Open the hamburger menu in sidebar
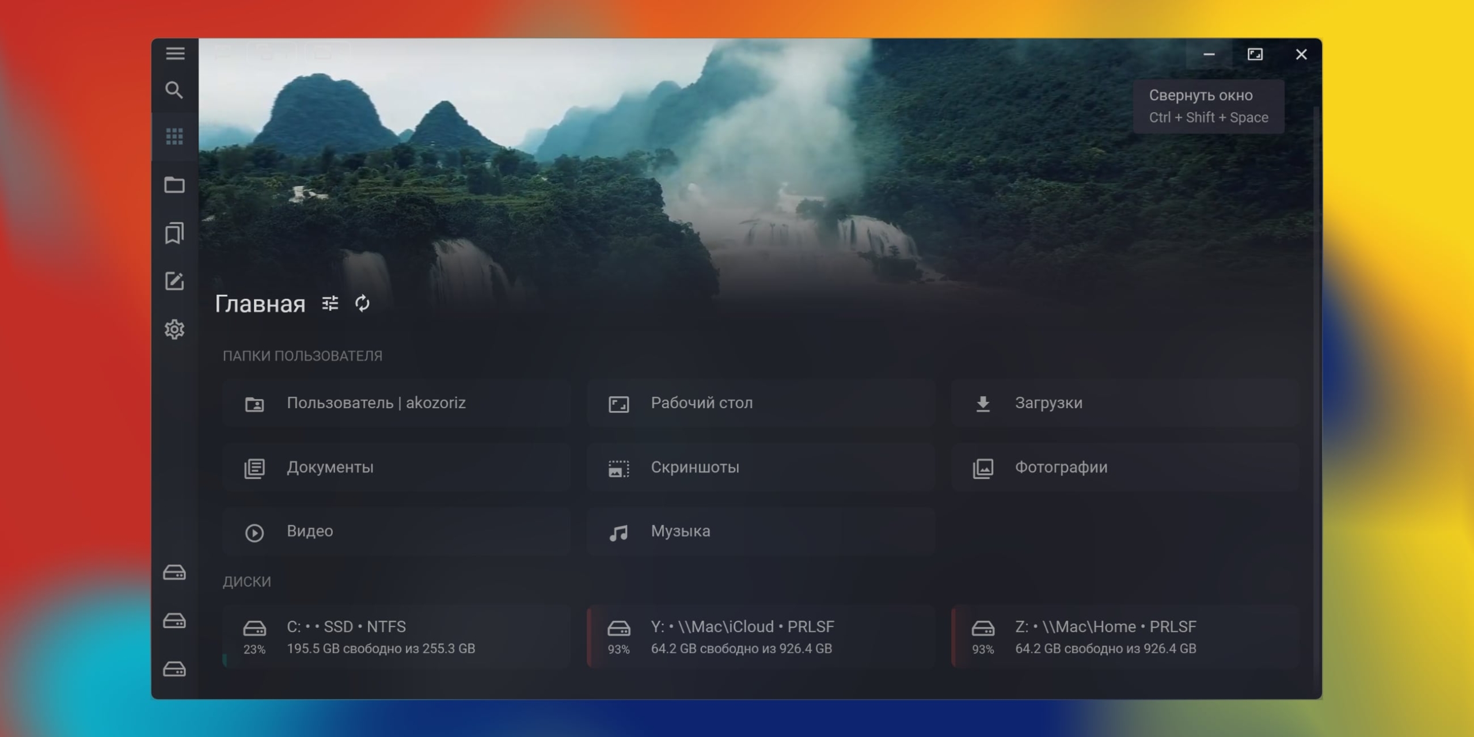 pos(175,54)
